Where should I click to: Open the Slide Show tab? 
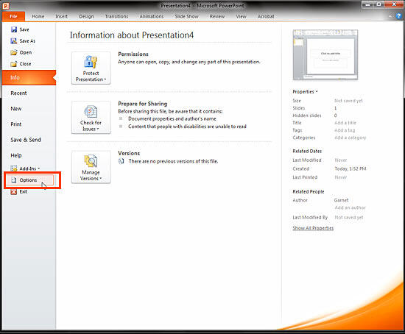point(186,16)
